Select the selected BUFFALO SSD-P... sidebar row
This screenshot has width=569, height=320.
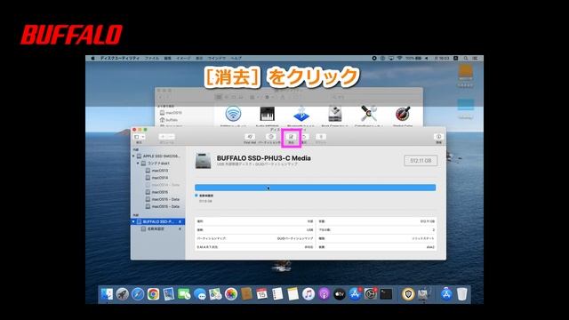tap(158, 221)
